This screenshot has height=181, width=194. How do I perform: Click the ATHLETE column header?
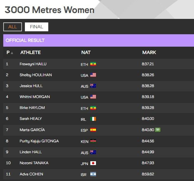tap(31, 53)
